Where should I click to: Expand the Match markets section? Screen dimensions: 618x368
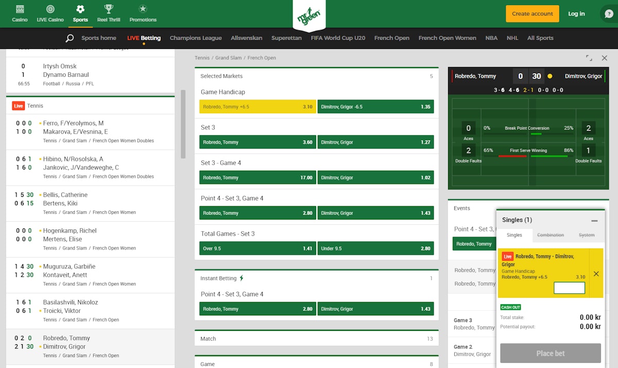317,339
